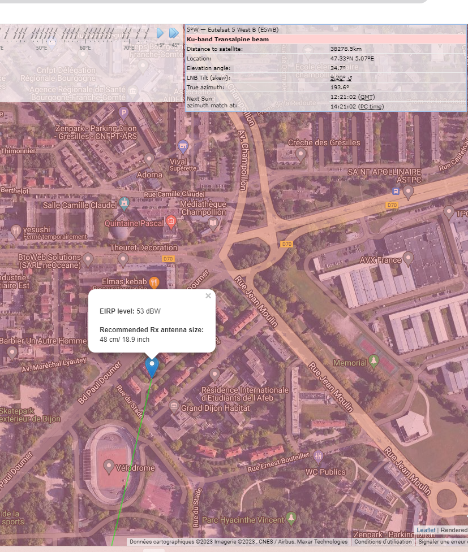Click the bus stop icon near ASTPC
Viewport: 468px width, 552px height.
[396, 191]
